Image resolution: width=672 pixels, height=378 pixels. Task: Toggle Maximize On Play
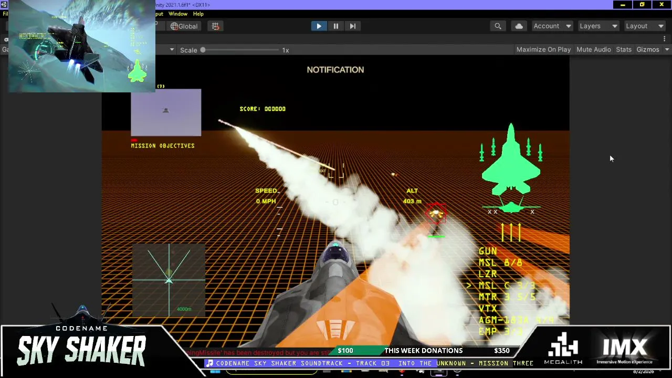coord(543,49)
